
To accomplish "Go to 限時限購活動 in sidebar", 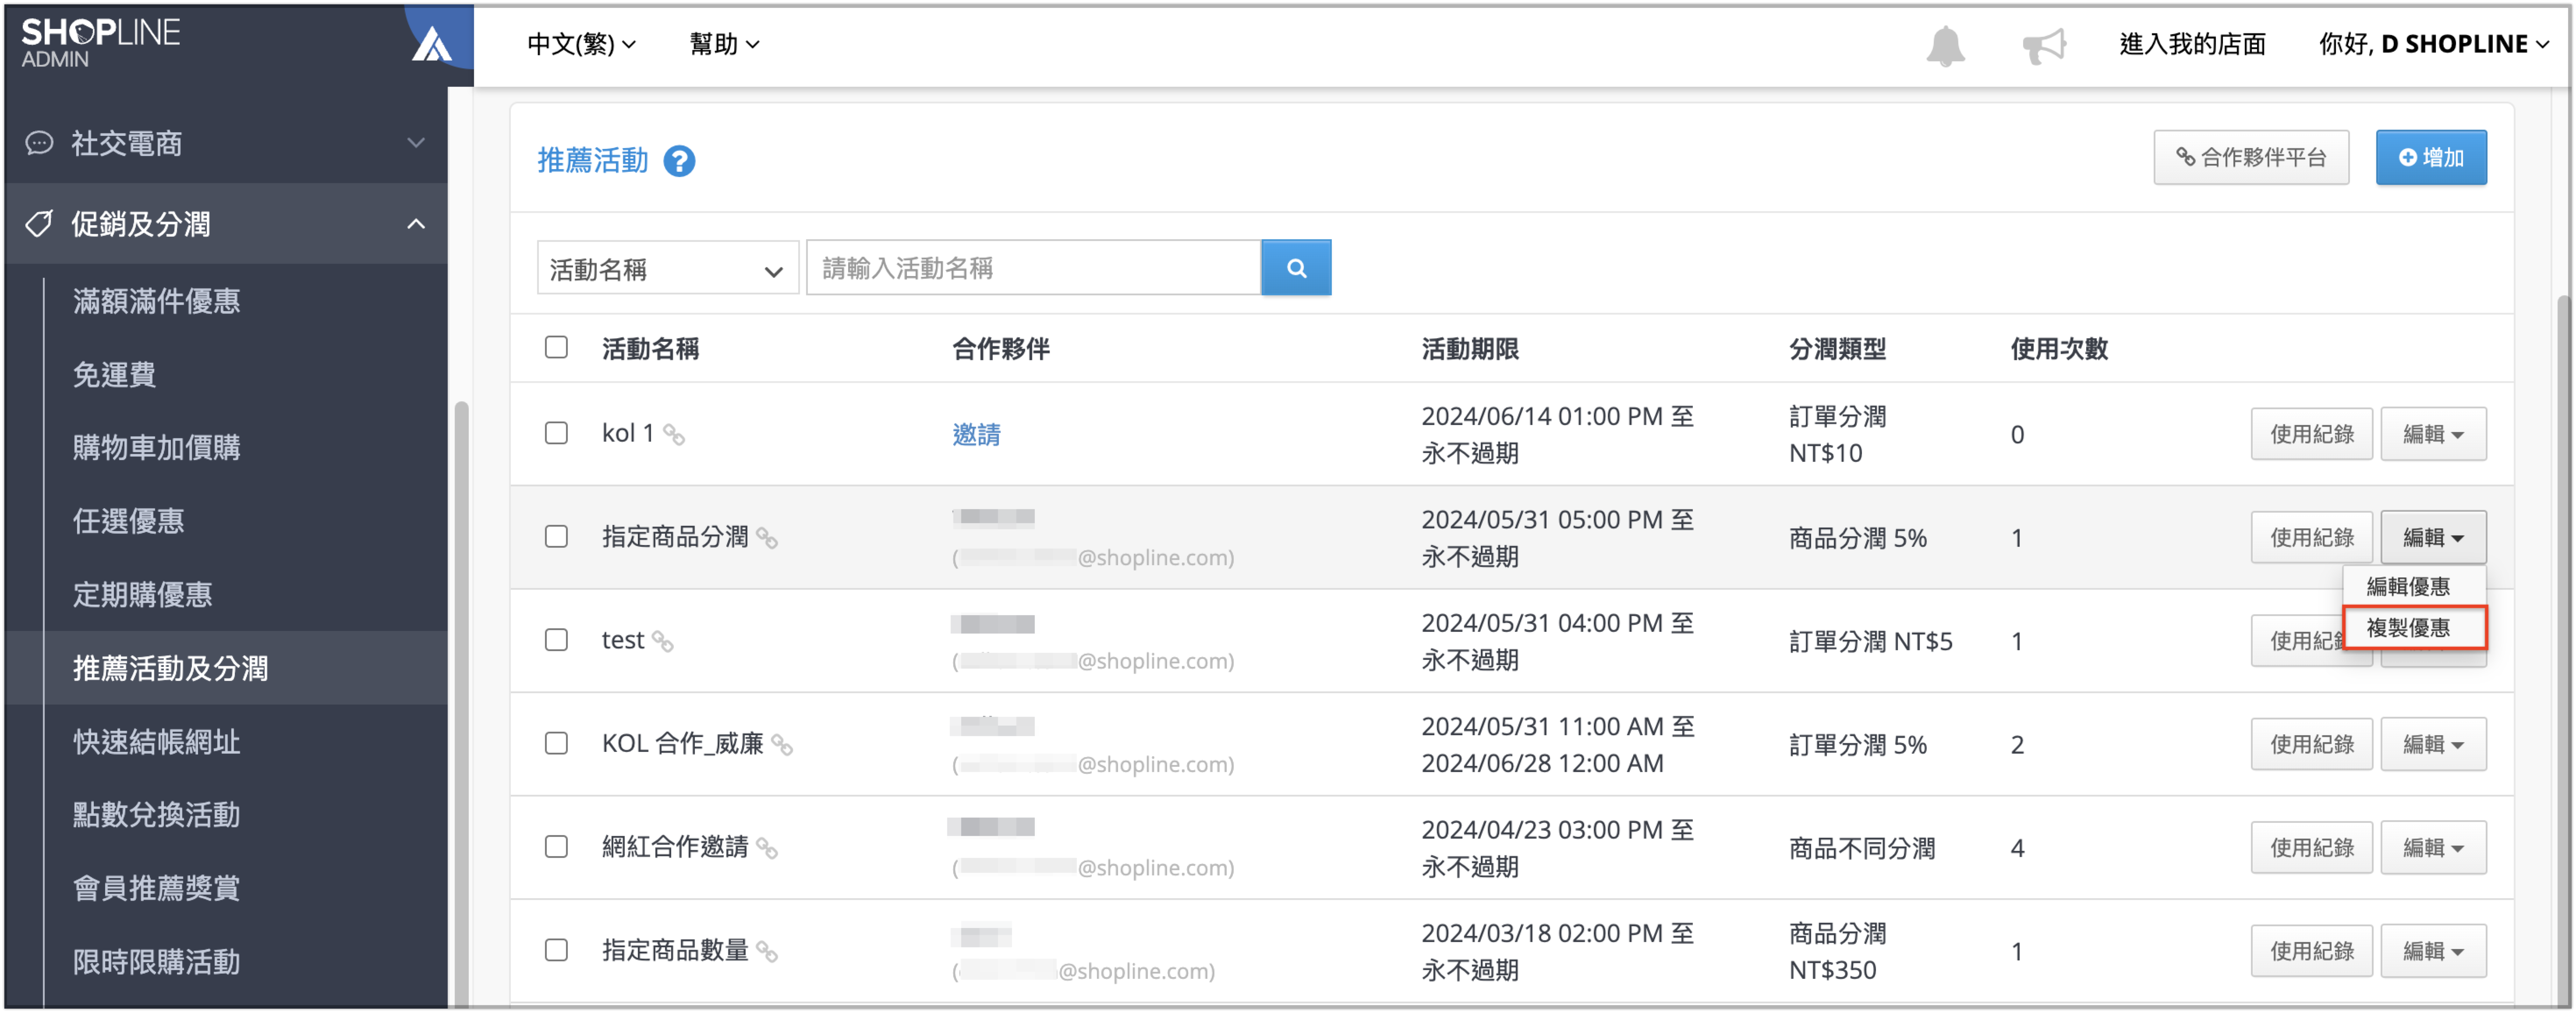I will point(156,962).
